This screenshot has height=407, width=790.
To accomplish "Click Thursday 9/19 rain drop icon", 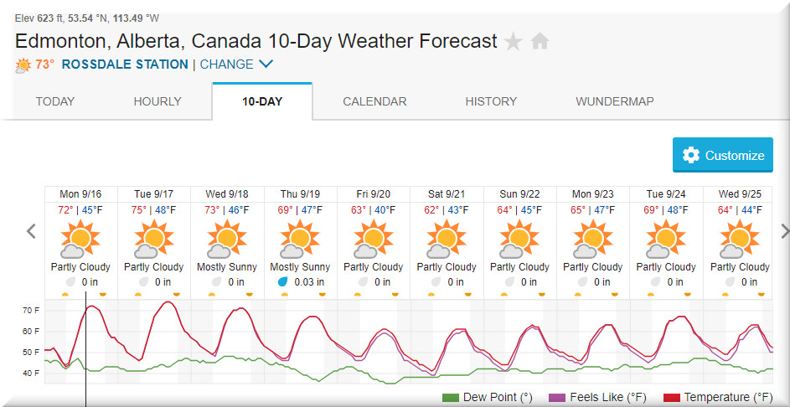I will pyautogui.click(x=282, y=282).
